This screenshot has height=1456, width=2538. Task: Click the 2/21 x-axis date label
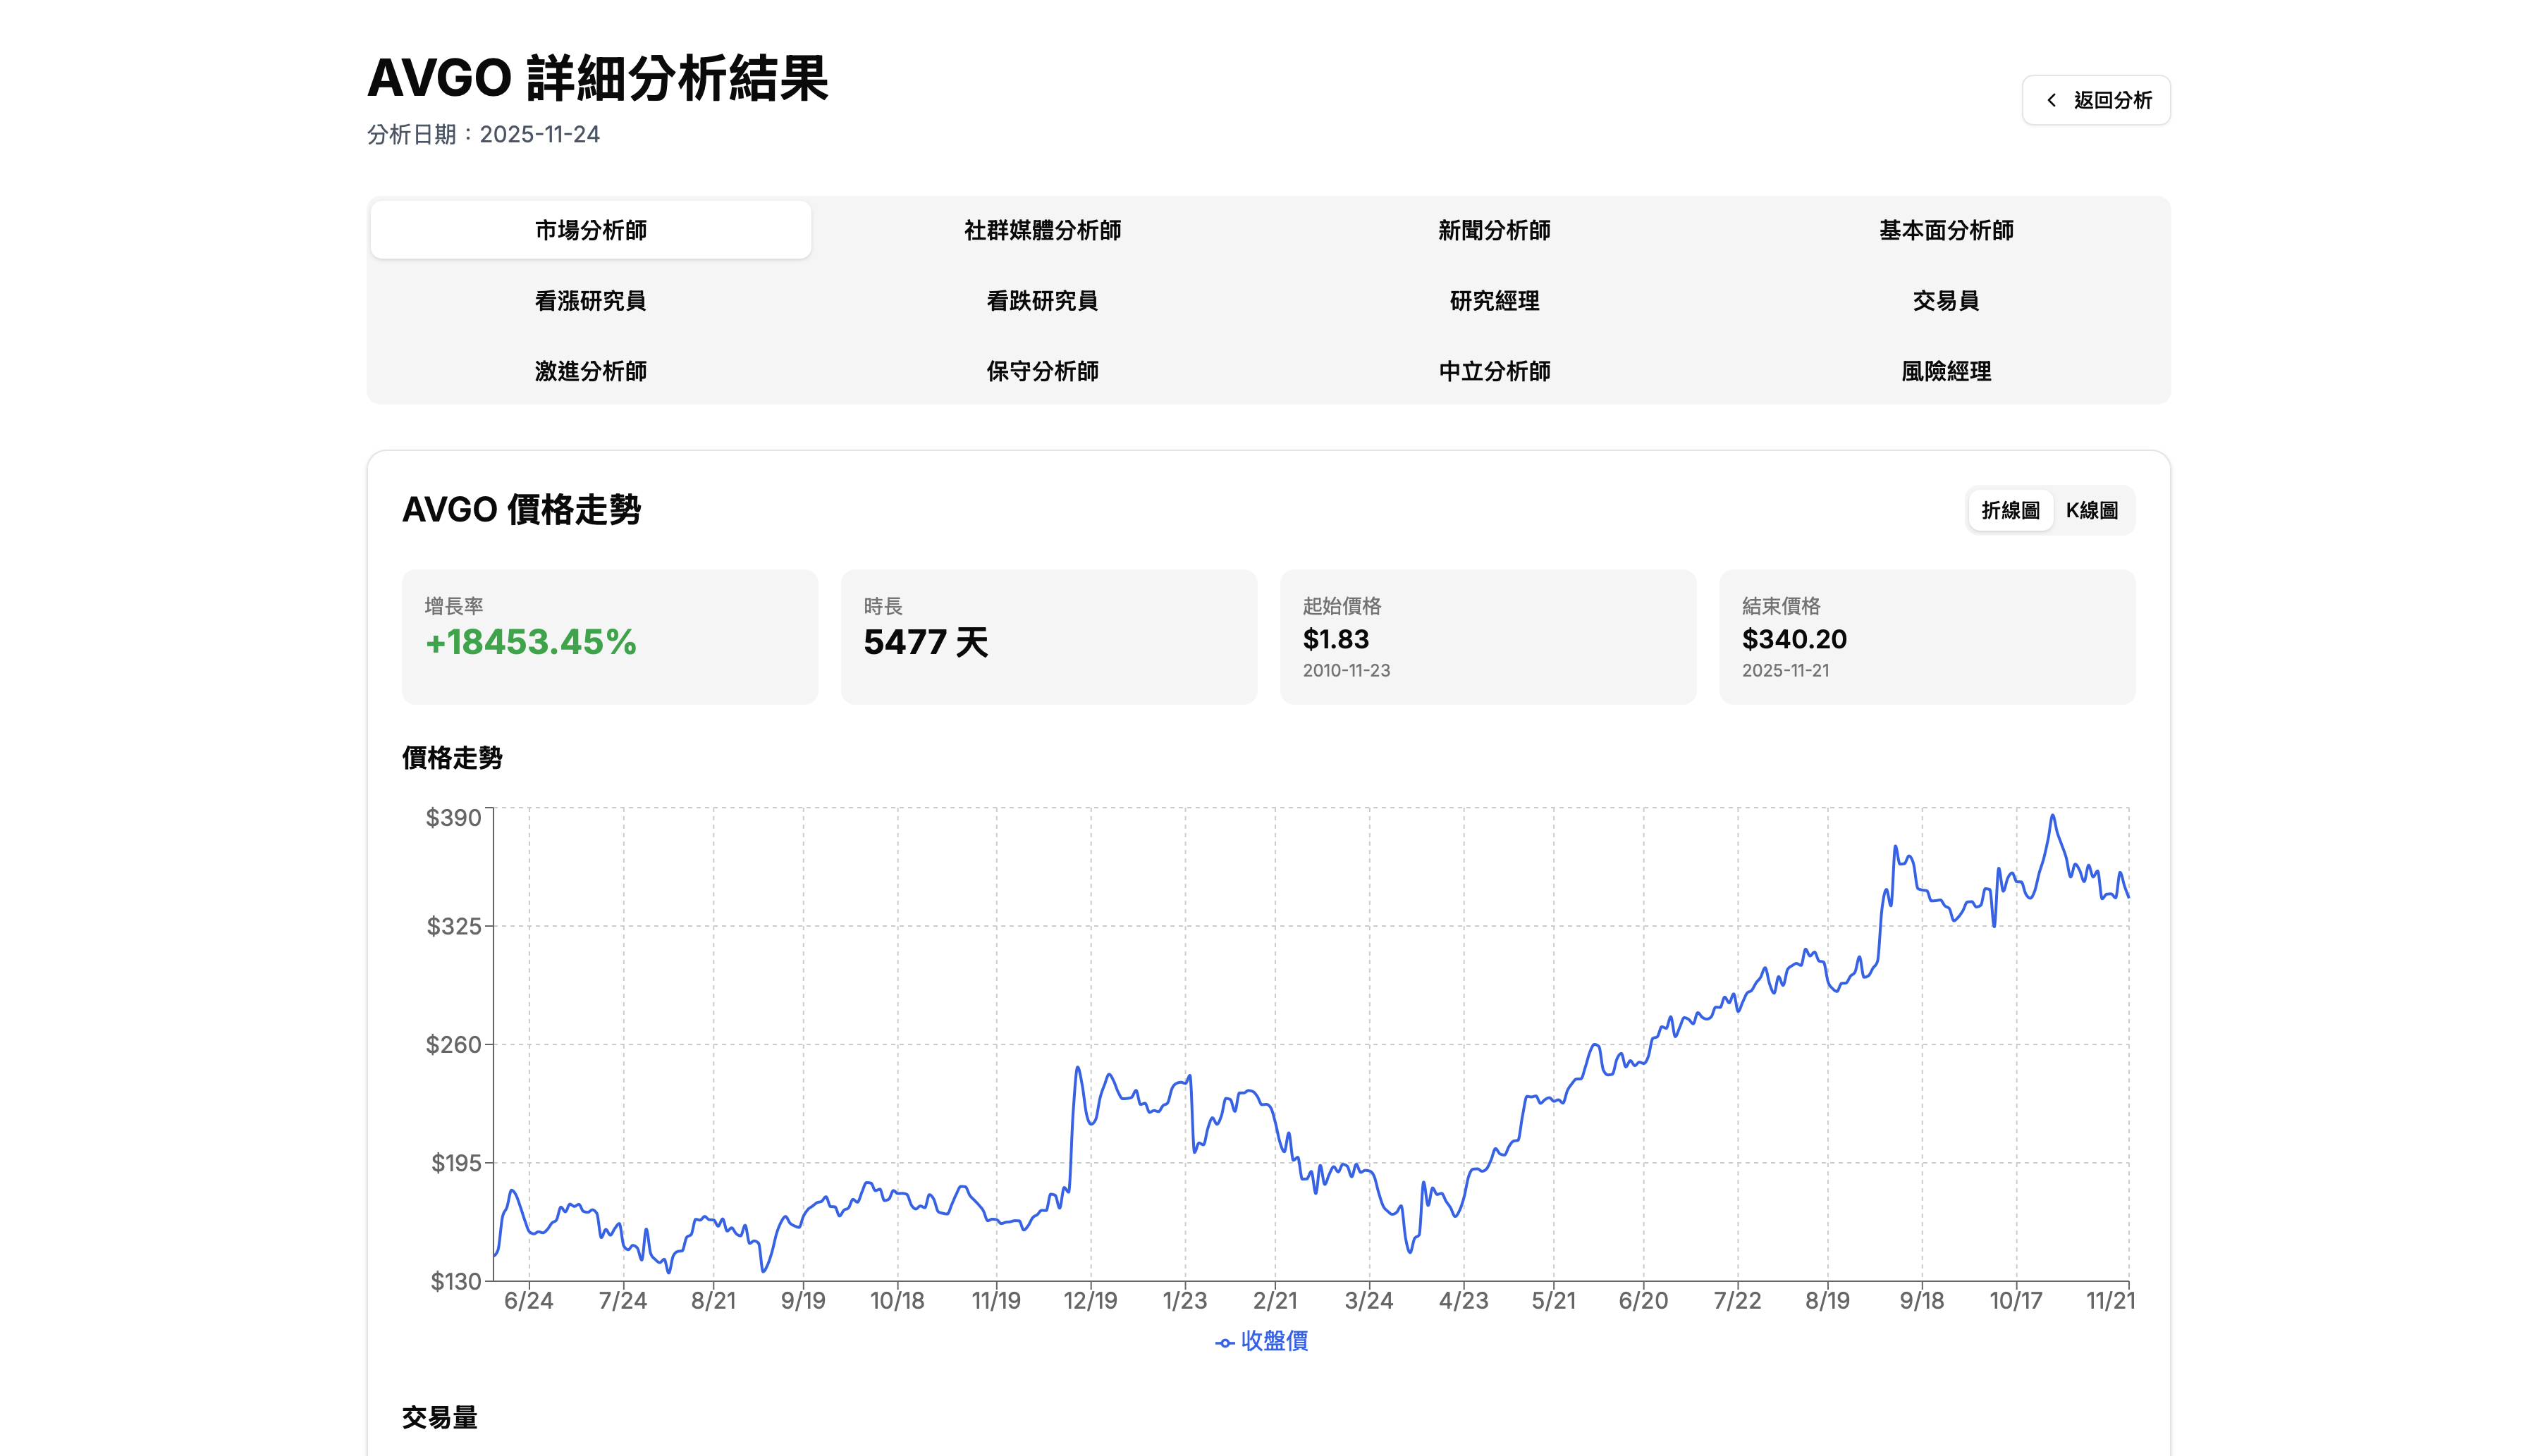coord(1275,1301)
